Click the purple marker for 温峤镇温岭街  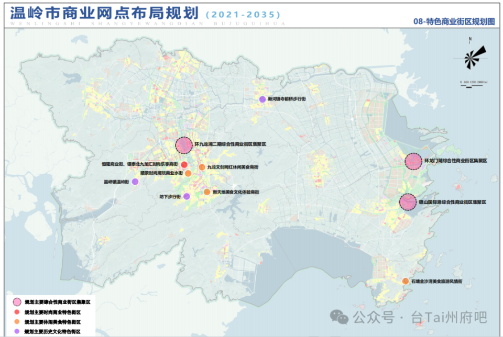[x=135, y=182]
